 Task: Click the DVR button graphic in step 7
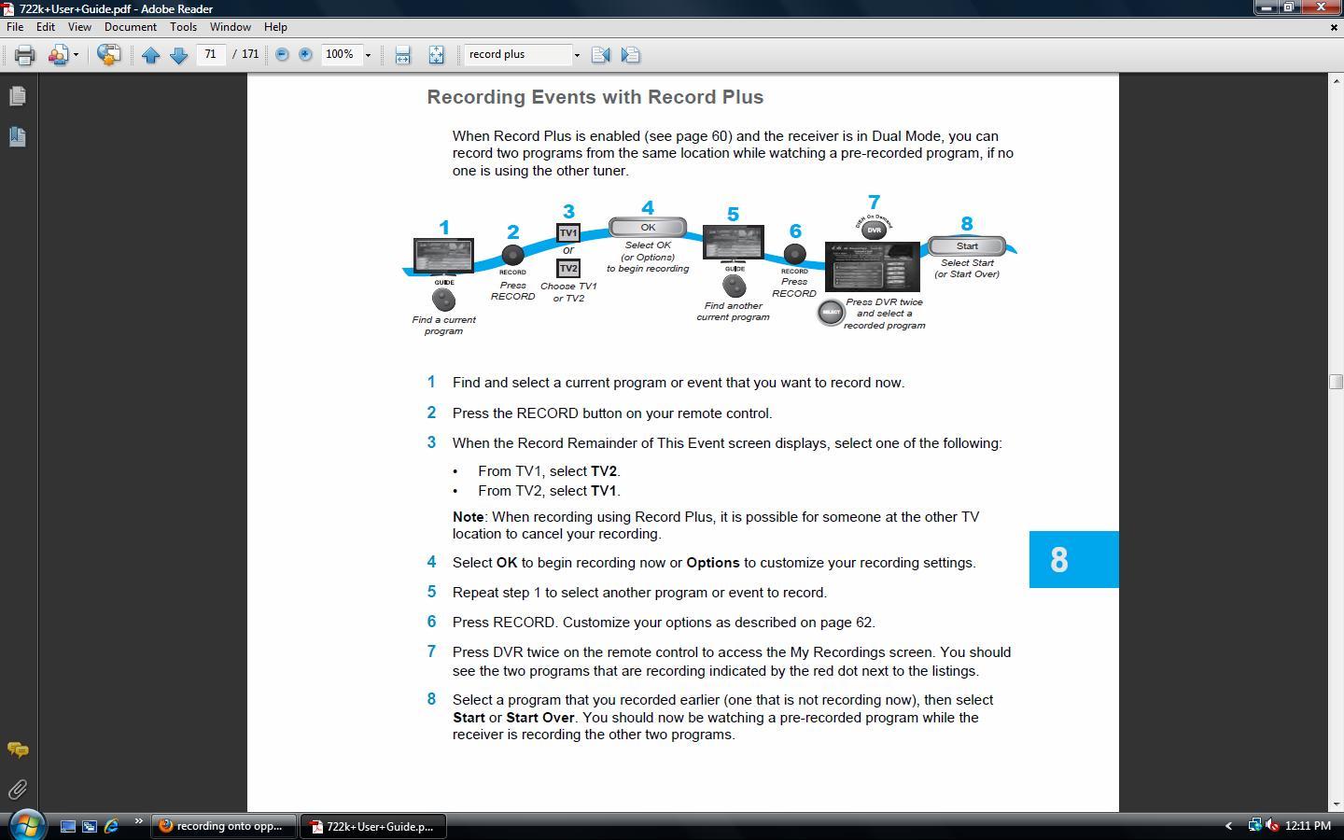point(874,230)
